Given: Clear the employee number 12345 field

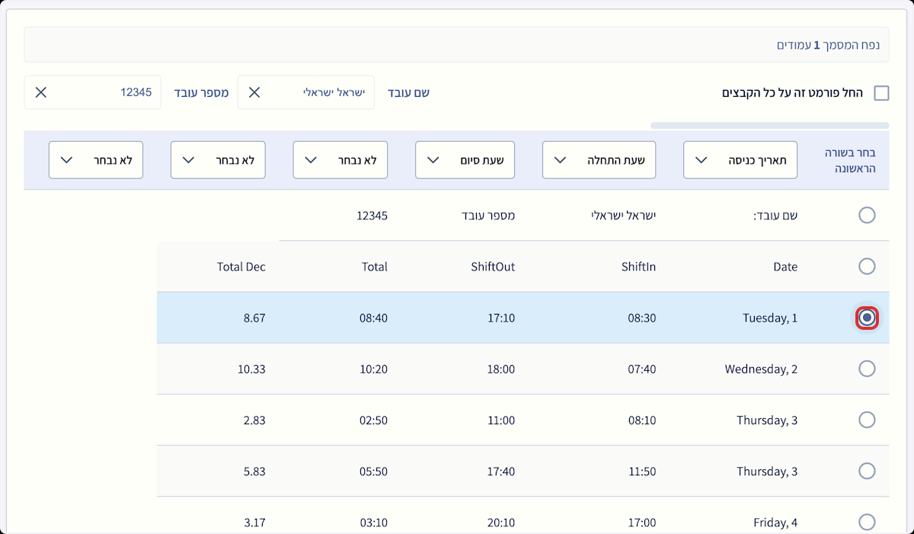Looking at the screenshot, I should click(x=41, y=92).
